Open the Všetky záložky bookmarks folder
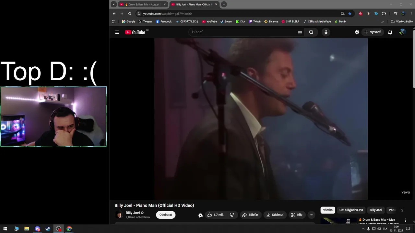Viewport: 415px width, 233px height. tap(402, 22)
